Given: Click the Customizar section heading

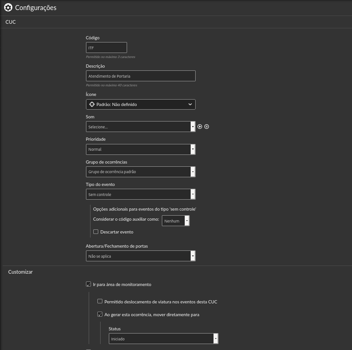Looking at the screenshot, I should point(21,272).
